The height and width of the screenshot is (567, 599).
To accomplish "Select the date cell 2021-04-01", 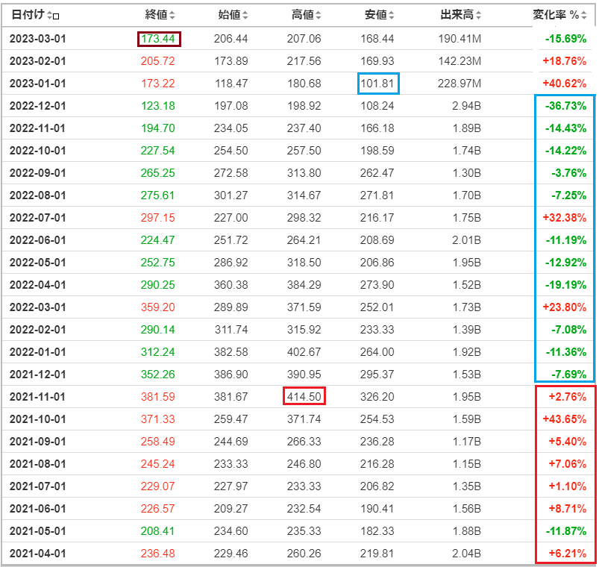I will (x=38, y=554).
